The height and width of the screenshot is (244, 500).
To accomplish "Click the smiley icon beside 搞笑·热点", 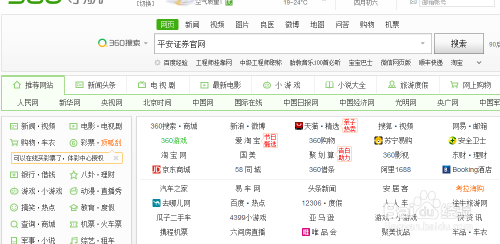I will 14,207.
